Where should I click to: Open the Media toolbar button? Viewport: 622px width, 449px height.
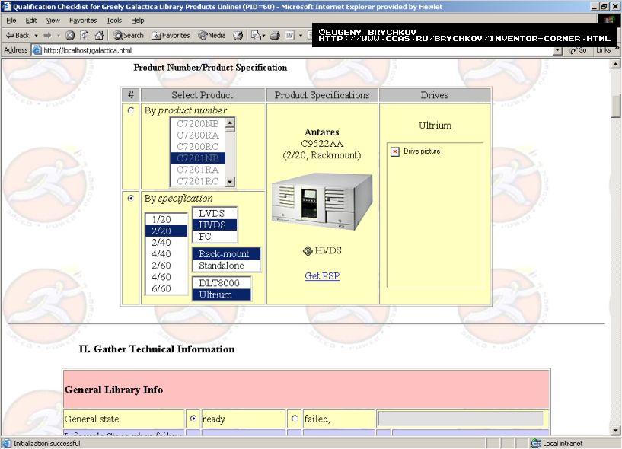(212, 36)
